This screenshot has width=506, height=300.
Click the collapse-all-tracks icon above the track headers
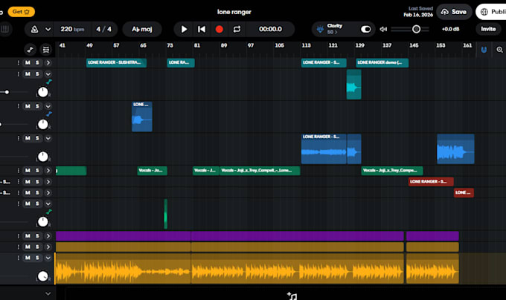click(x=46, y=50)
